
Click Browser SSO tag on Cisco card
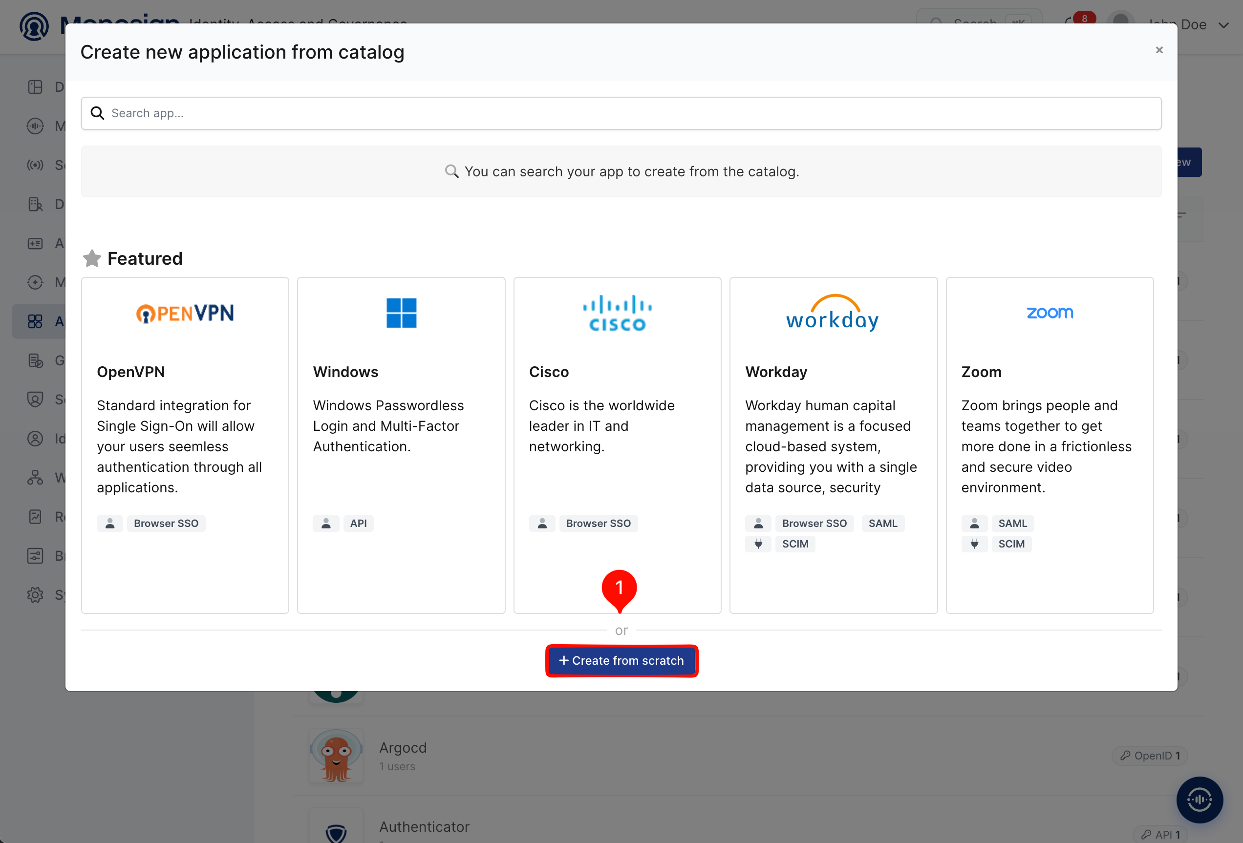[599, 523]
